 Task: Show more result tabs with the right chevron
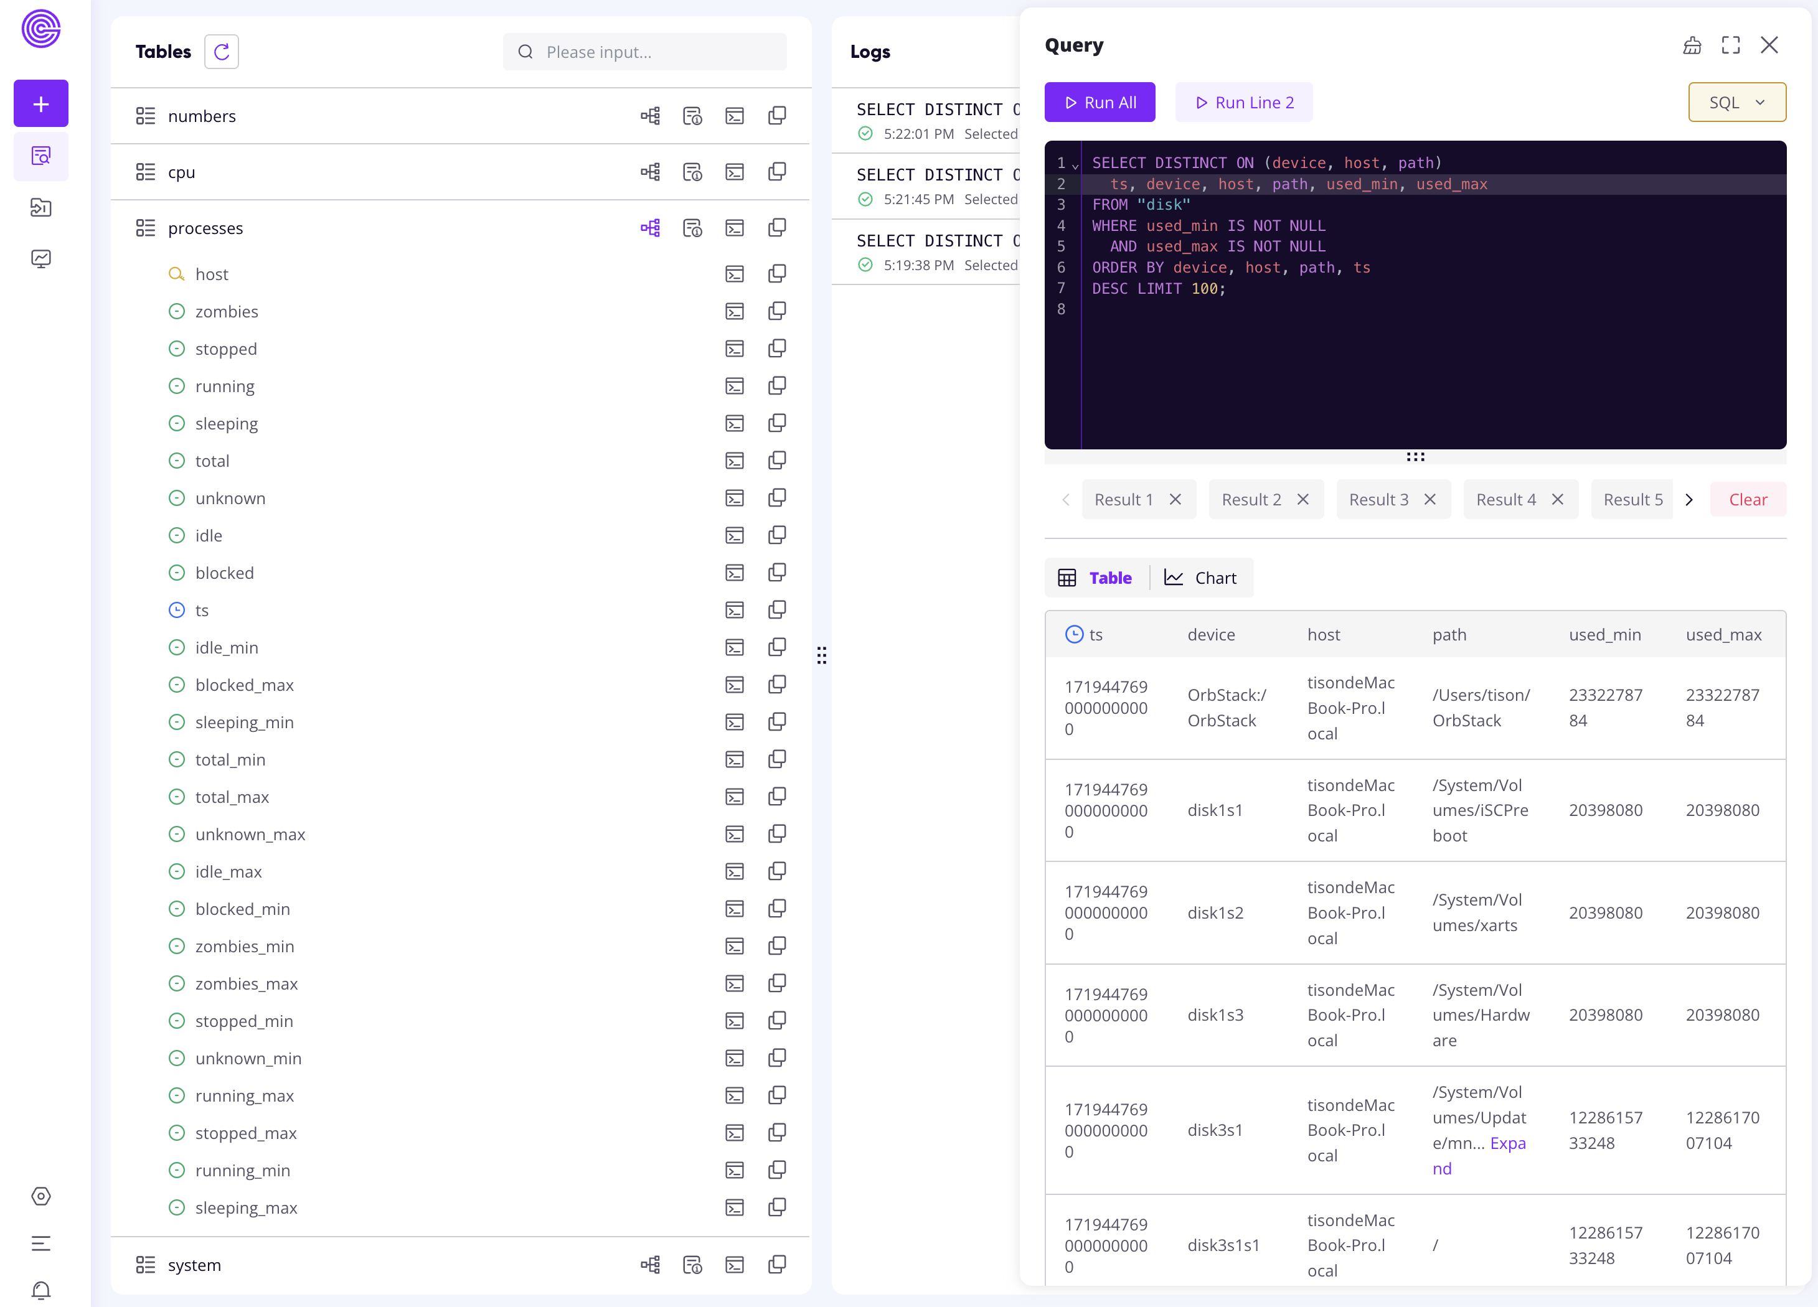point(1690,499)
